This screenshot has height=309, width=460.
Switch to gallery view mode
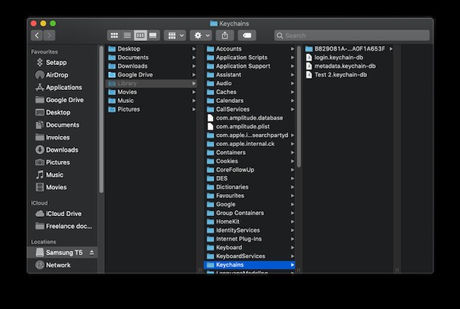point(153,36)
